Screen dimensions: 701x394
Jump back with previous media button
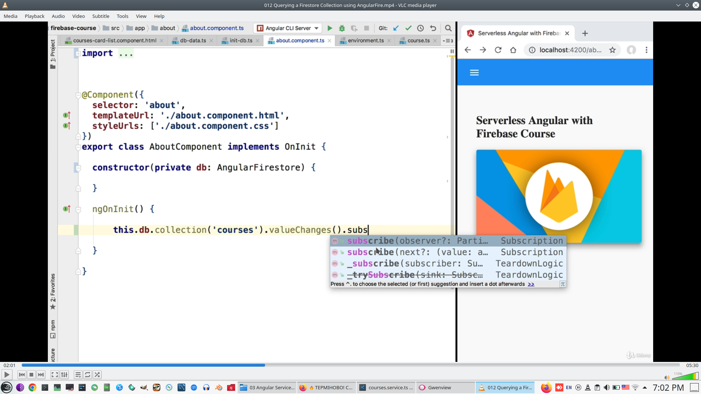(x=22, y=375)
